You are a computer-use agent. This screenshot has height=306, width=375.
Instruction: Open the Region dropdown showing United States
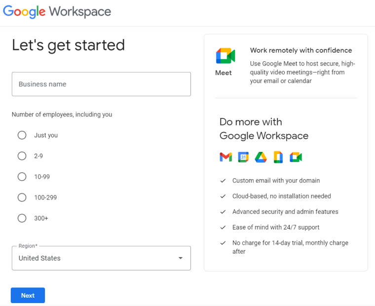coord(102,258)
